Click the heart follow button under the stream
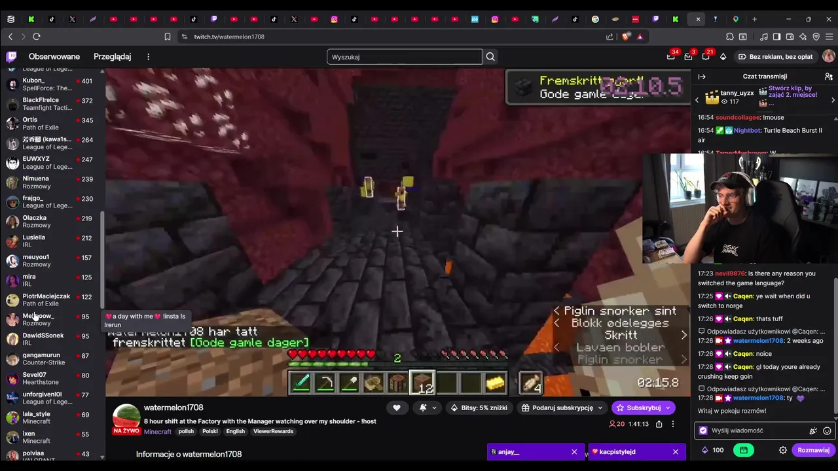 coord(397,408)
